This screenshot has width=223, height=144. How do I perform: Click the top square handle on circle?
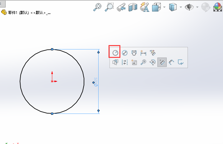[52, 49]
